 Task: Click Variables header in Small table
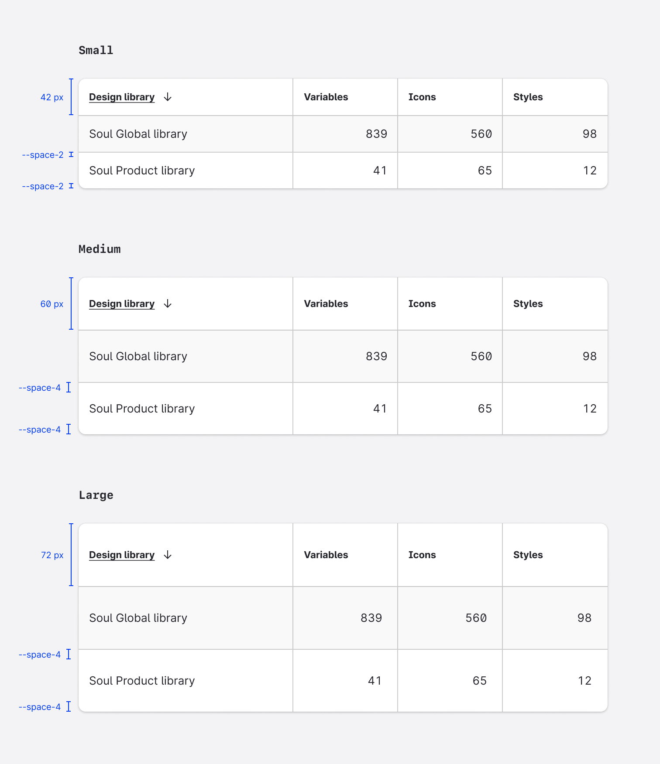(x=326, y=97)
